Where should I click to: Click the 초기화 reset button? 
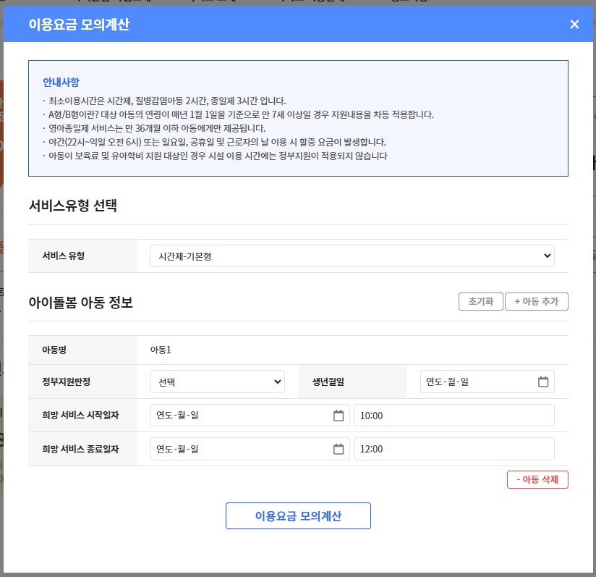[x=480, y=302]
